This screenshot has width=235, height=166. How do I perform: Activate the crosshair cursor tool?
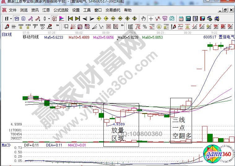coord(151,18)
